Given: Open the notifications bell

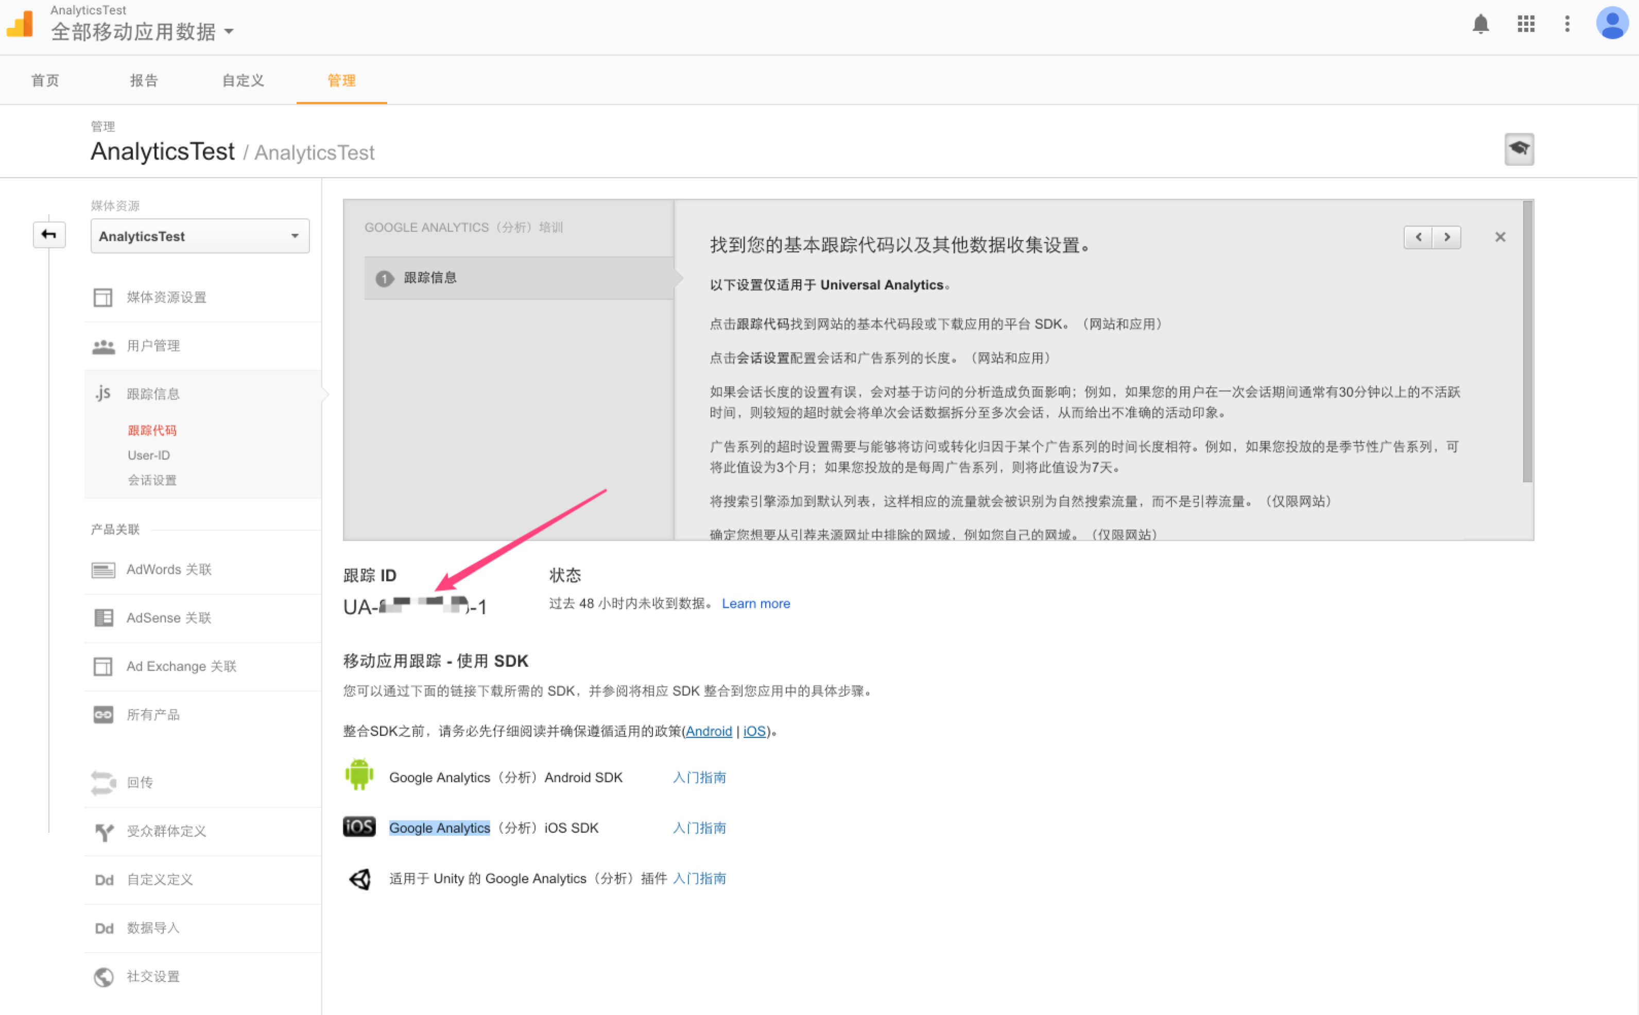Looking at the screenshot, I should point(1480,24).
